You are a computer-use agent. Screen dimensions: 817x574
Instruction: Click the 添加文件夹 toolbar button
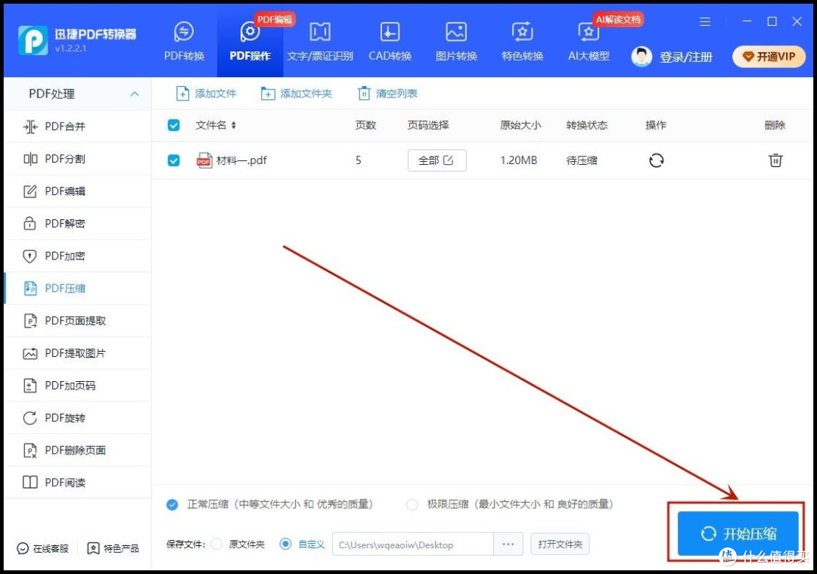[297, 94]
